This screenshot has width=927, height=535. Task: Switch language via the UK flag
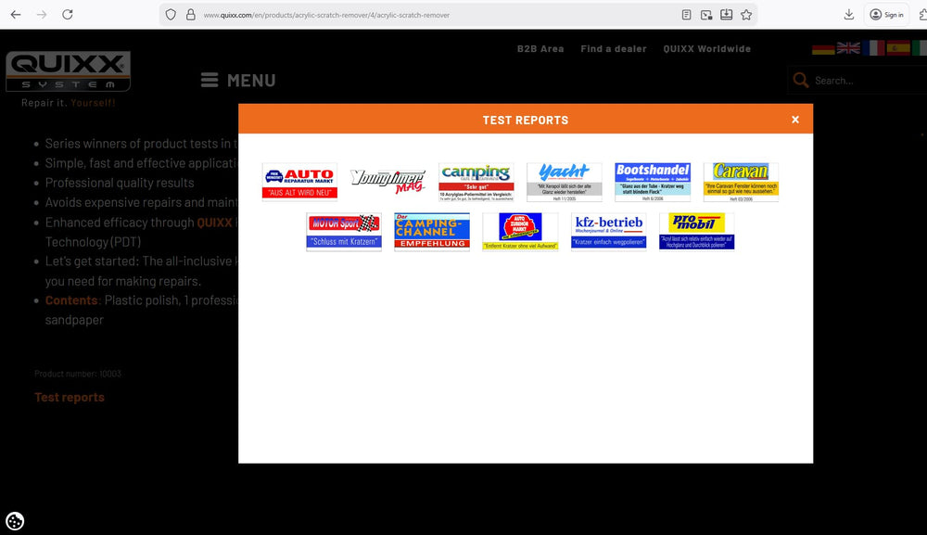tap(848, 48)
